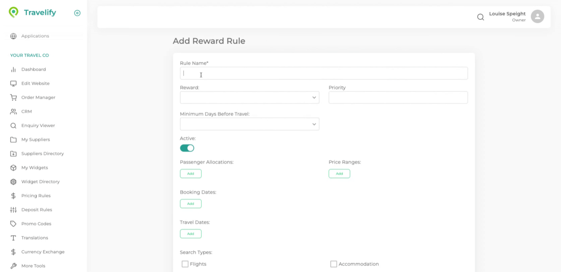The image size is (561, 272).
Task: Open Order Manager cart icon
Action: tap(13, 97)
